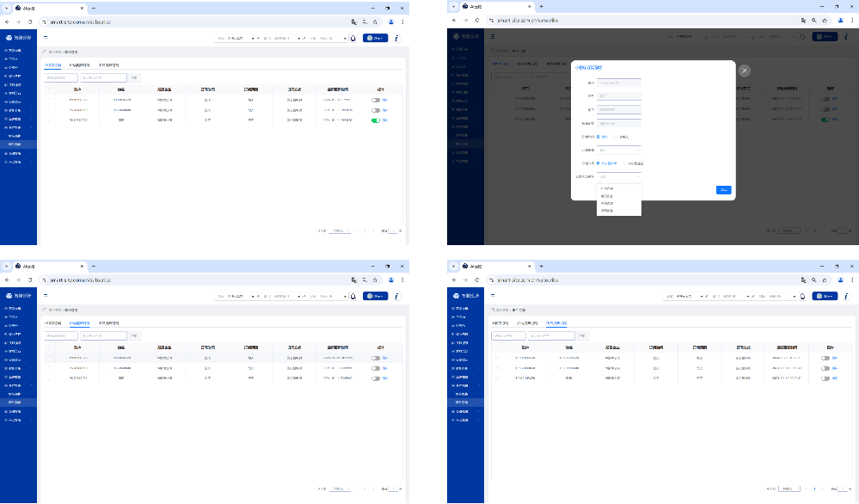Image resolution: width=859 pixels, height=504 pixels.
Task: Select the first radio option in the dialog
Action: pyautogui.click(x=598, y=136)
